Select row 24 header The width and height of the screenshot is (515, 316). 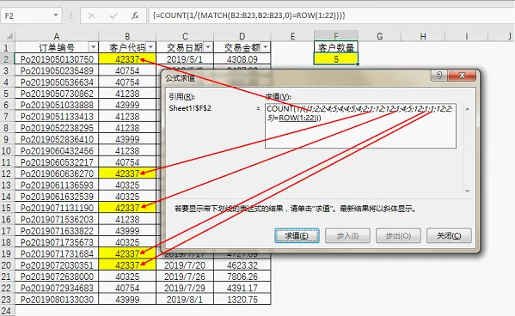pyautogui.click(x=7, y=311)
